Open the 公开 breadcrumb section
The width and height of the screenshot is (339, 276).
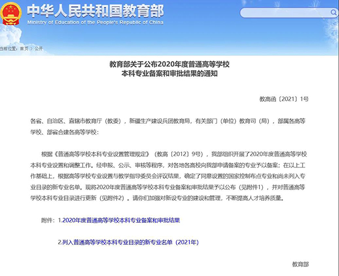[x=39, y=49]
